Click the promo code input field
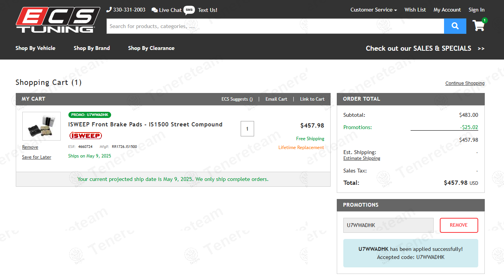Viewport: 504px width, 277px height. (388, 225)
